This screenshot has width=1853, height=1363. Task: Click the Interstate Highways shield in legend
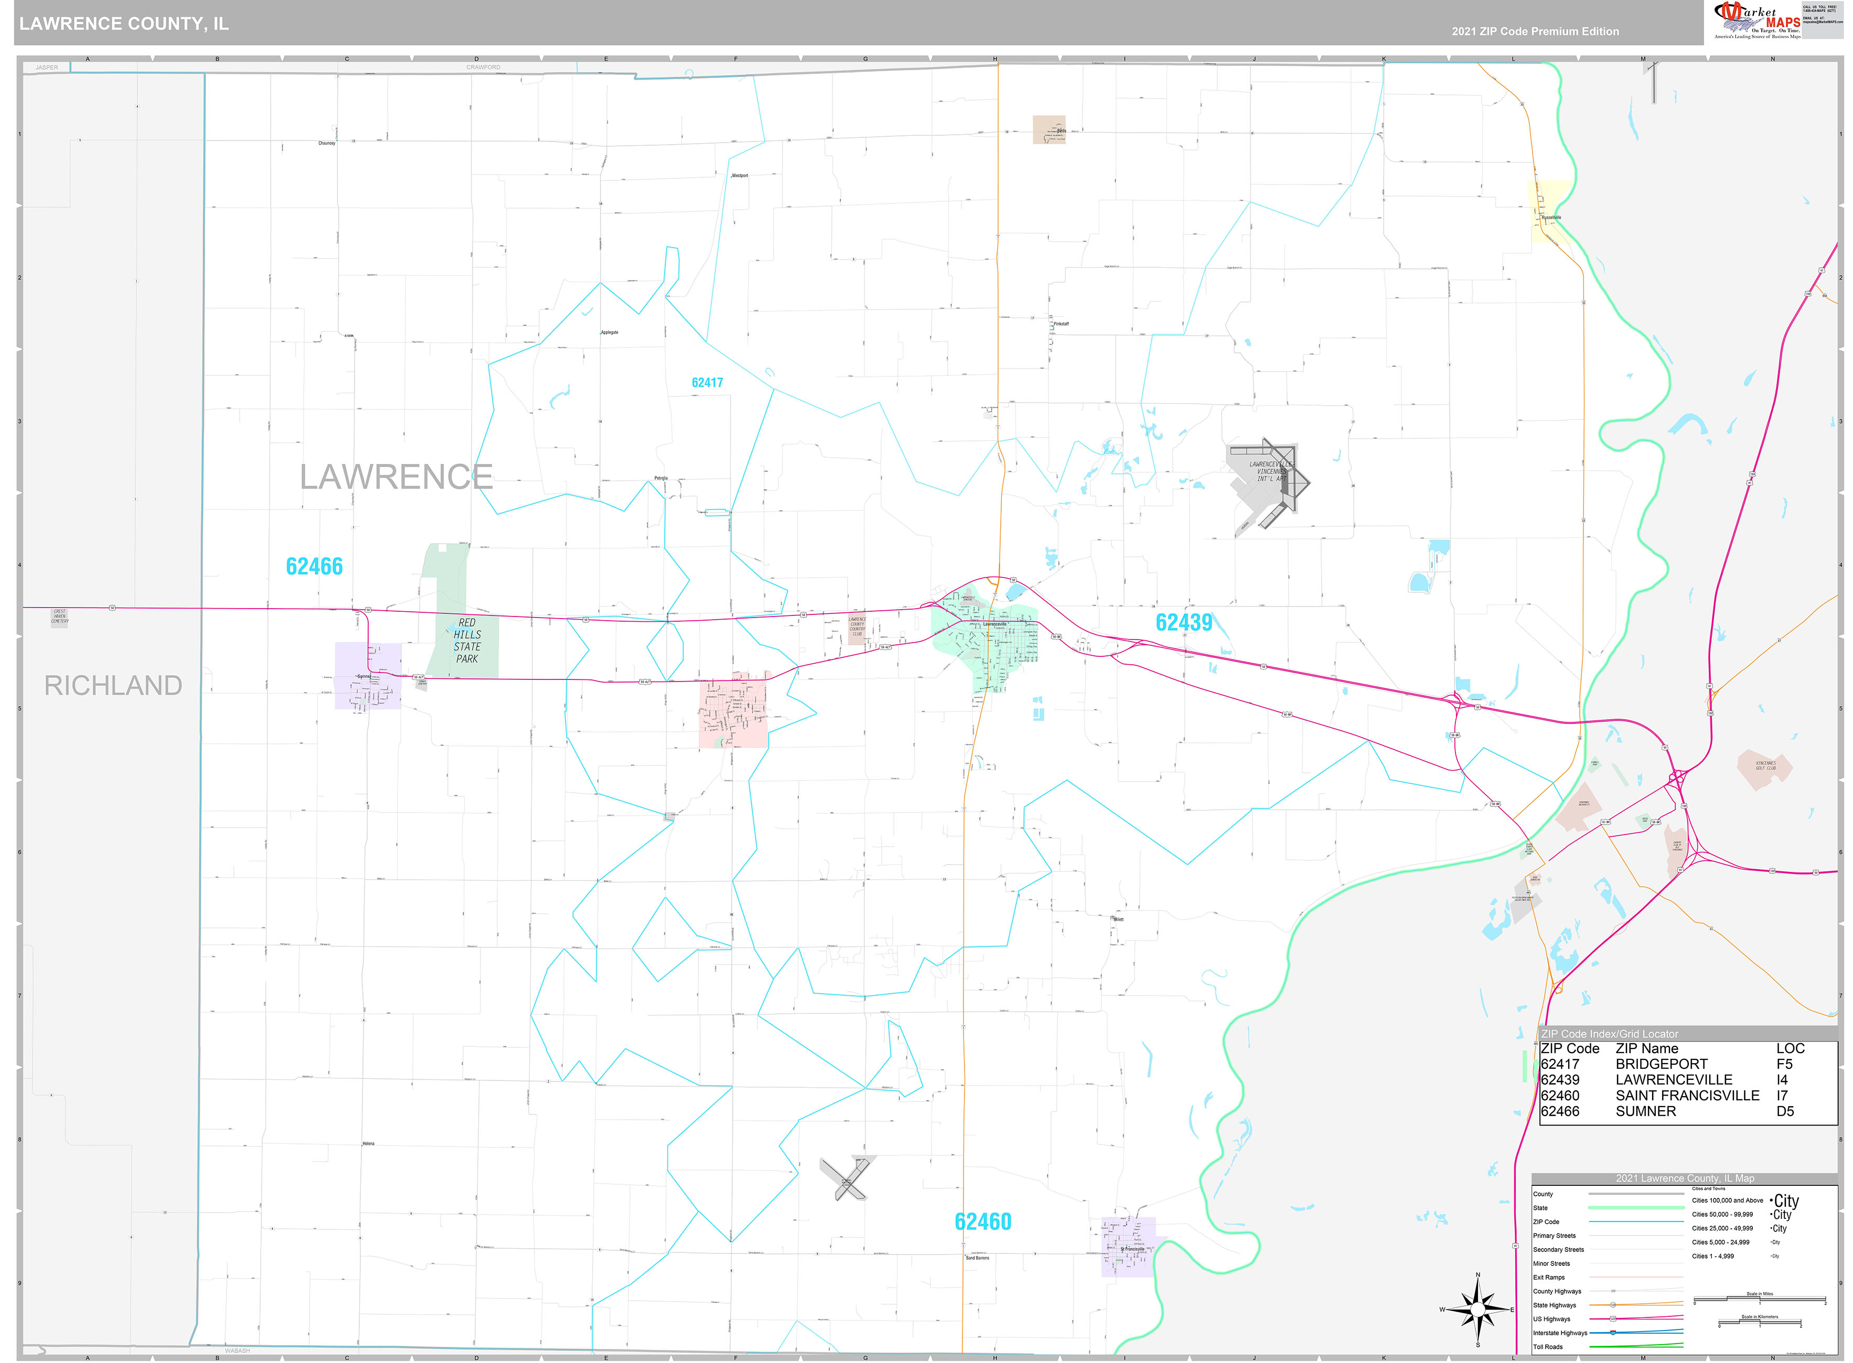coord(1614,1333)
